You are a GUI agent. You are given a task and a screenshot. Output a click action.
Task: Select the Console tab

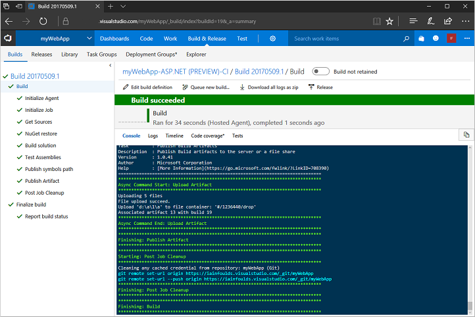pyautogui.click(x=131, y=135)
